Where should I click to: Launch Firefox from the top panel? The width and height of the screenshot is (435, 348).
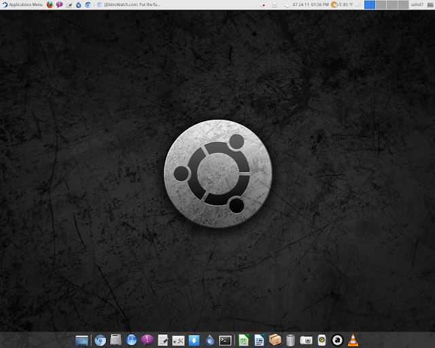click(x=50, y=5)
